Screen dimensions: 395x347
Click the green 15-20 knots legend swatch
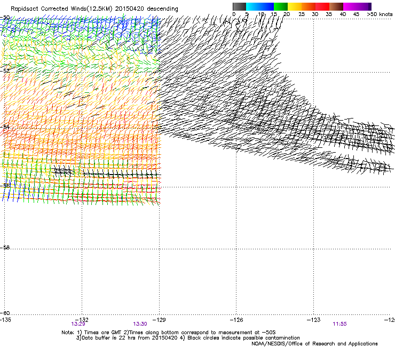281,6
